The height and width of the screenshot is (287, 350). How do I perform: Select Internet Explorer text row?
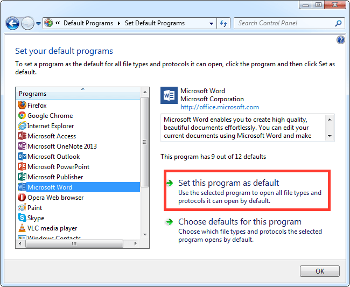pos(51,126)
